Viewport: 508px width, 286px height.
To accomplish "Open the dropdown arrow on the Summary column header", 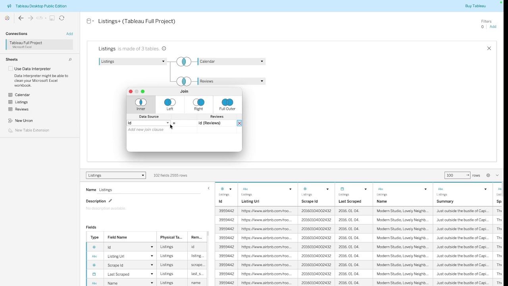I will click(485, 189).
